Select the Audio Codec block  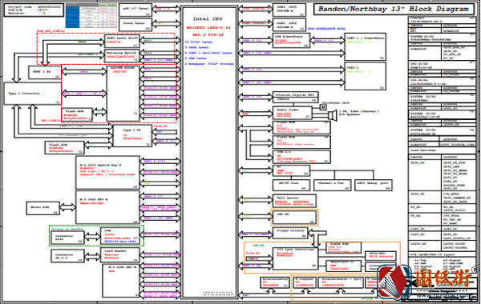(x=293, y=113)
